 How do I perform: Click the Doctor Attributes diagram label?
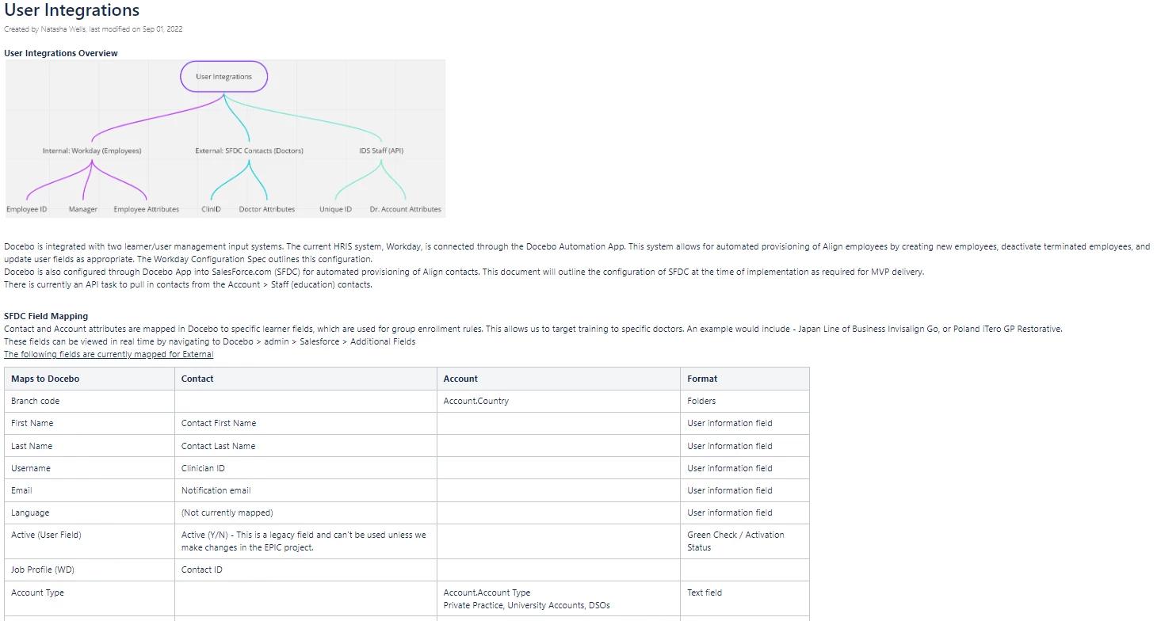267,209
